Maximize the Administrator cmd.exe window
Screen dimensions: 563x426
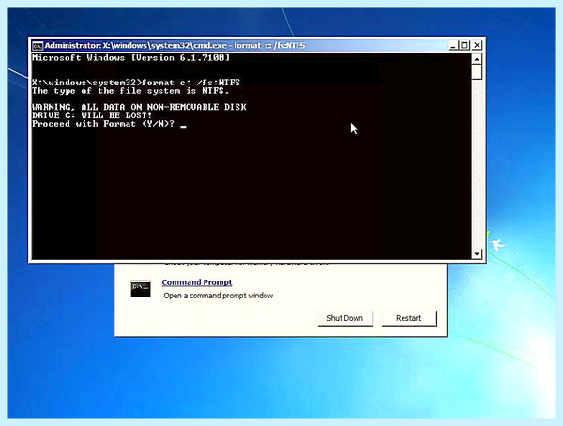(464, 46)
